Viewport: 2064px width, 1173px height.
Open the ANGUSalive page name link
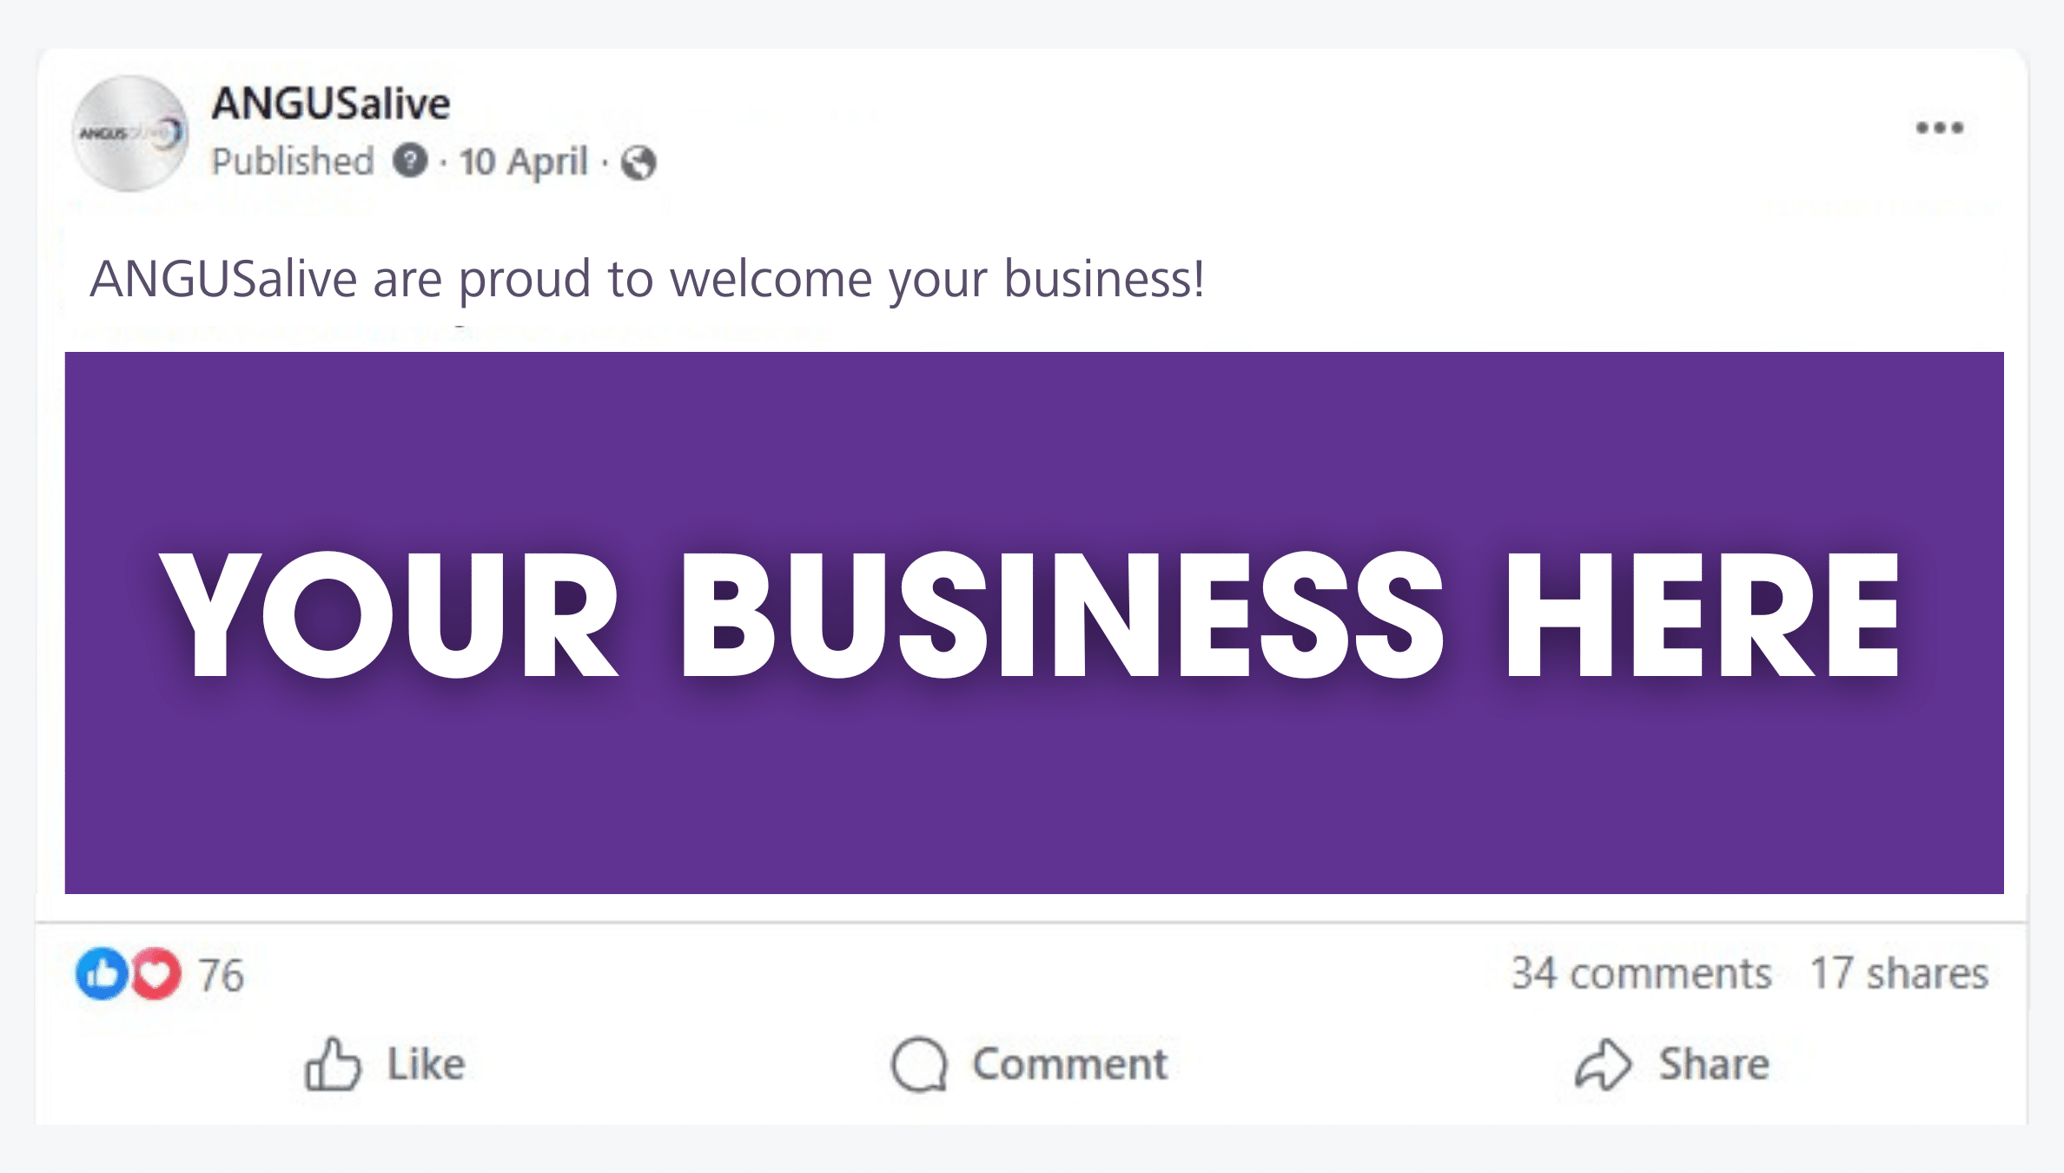pyautogui.click(x=331, y=103)
